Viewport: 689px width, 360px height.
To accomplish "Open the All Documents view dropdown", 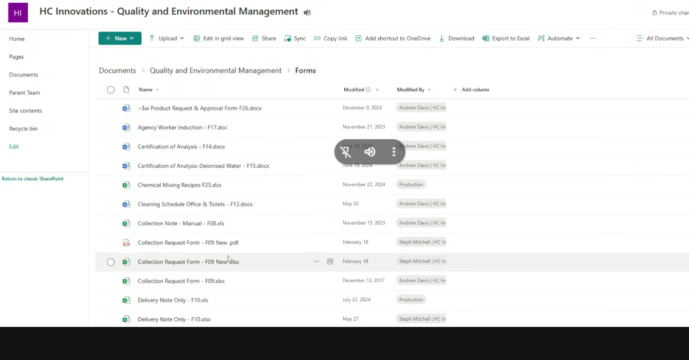I will click(663, 38).
